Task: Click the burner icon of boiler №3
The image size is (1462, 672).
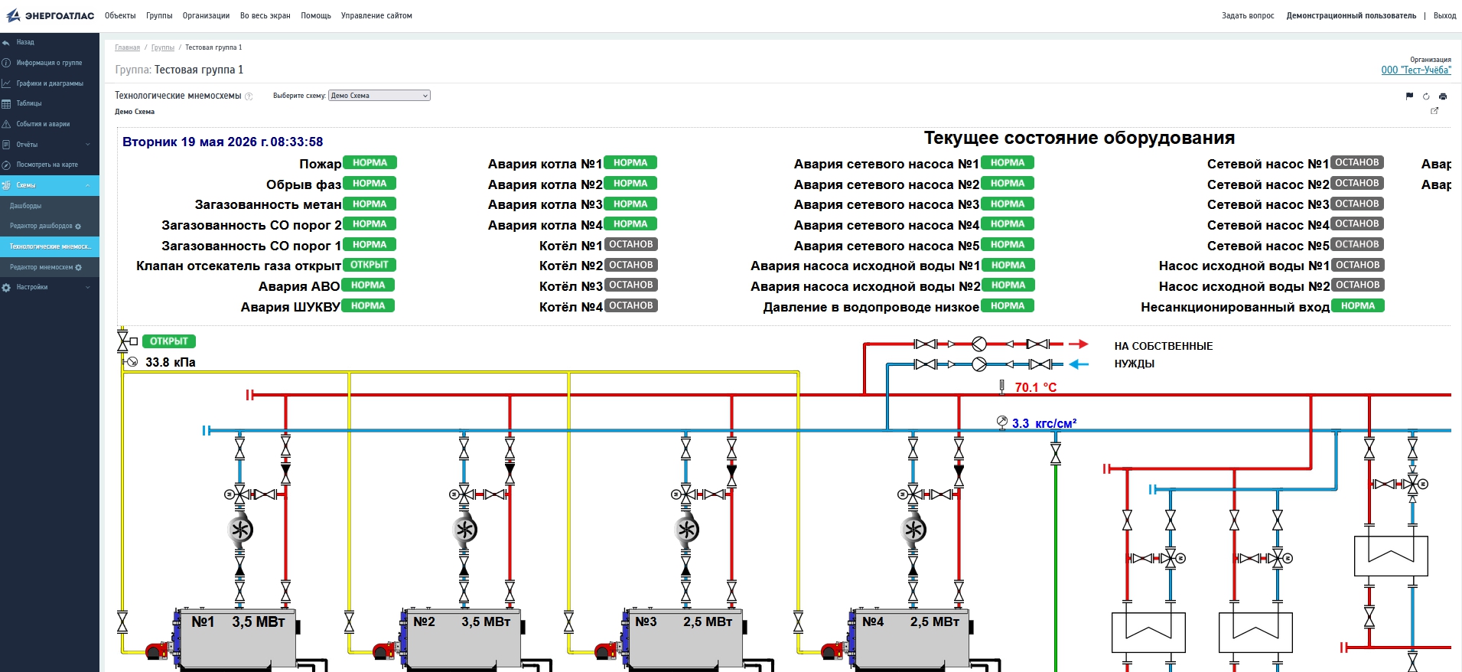Action: [x=606, y=651]
